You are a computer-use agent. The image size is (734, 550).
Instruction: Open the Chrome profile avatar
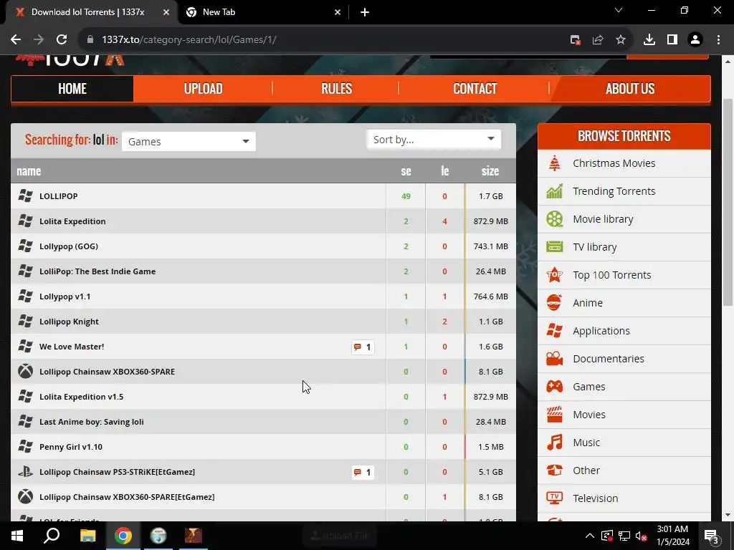click(x=695, y=40)
